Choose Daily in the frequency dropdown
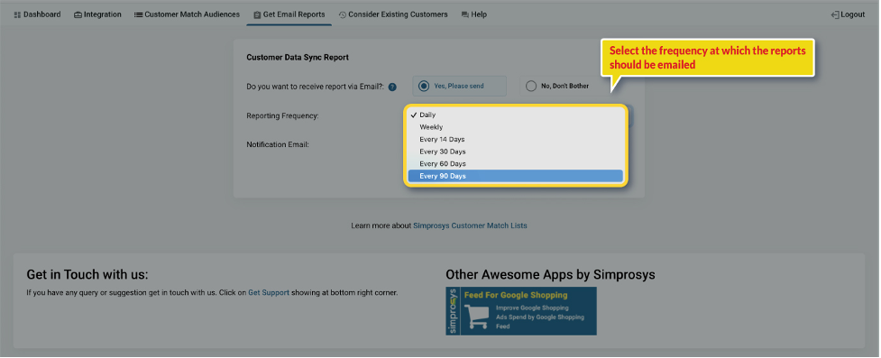This screenshot has height=358, width=881. tap(515, 115)
